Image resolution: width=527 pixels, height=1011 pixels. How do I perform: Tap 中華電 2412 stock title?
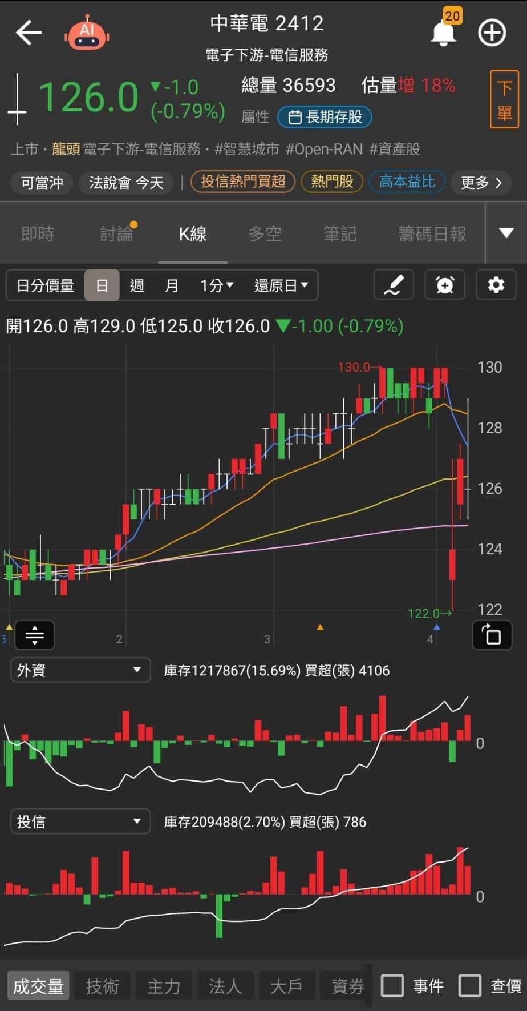click(x=266, y=23)
